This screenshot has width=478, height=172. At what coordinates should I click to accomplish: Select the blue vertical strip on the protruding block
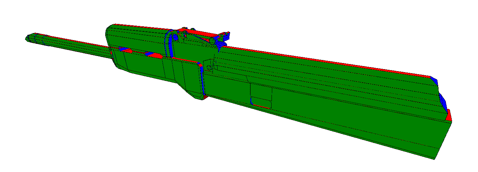coord(202,79)
